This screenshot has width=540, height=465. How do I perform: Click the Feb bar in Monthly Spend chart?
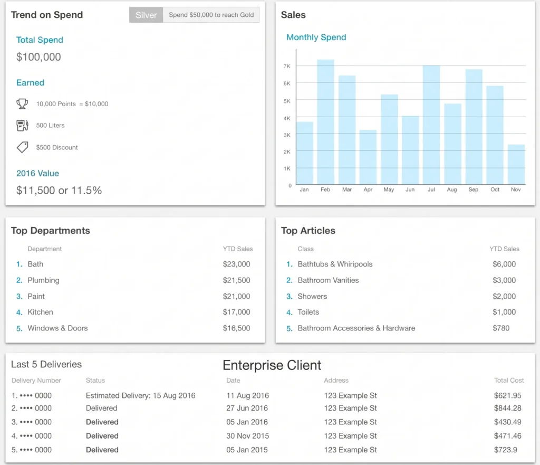[325, 122]
